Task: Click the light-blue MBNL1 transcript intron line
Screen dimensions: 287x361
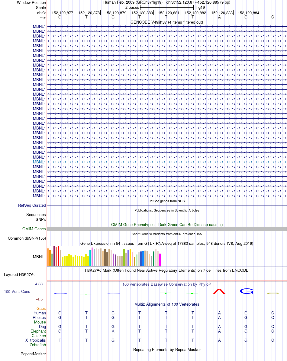Action: [167, 162]
